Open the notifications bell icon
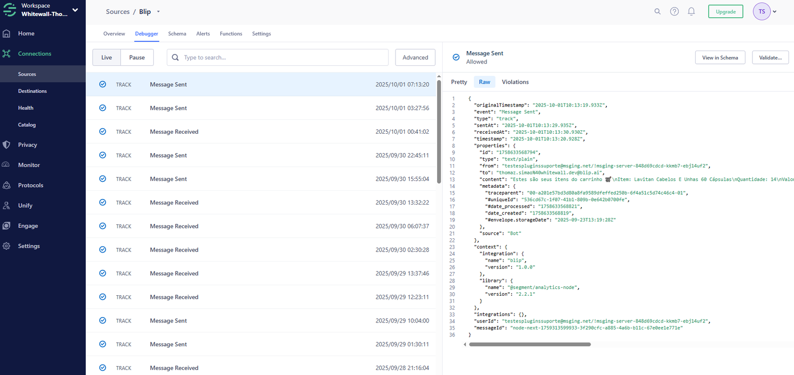Viewport: 794px width, 375px height. 691,11
